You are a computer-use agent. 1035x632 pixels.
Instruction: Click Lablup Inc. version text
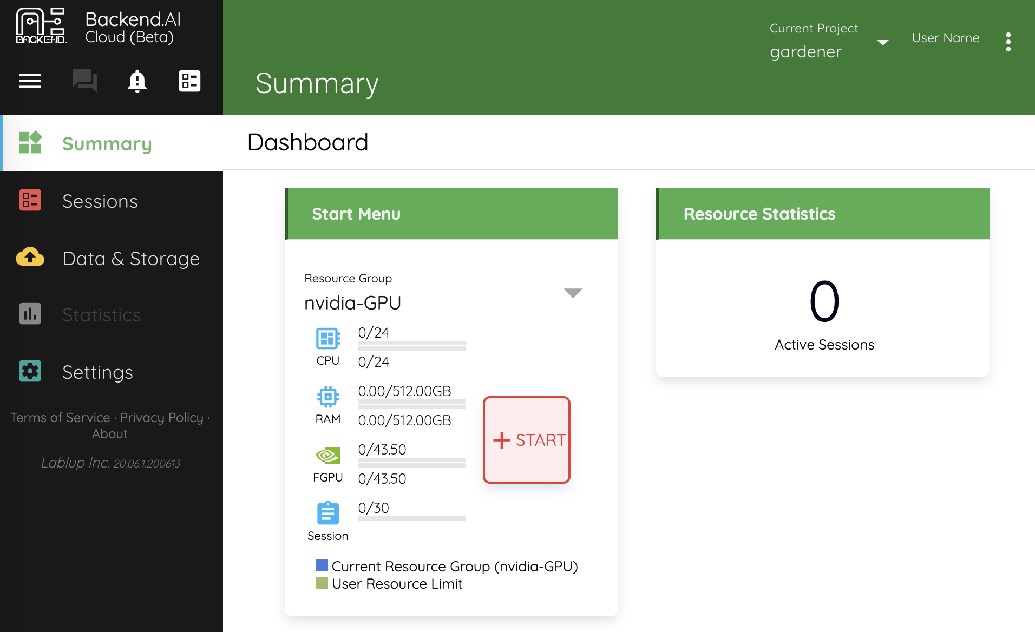110,463
